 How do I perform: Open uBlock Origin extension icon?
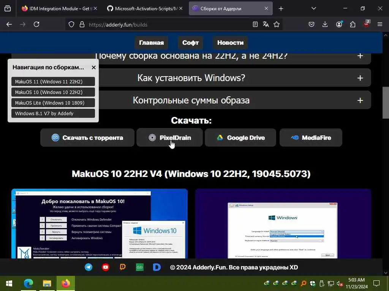coord(367,24)
